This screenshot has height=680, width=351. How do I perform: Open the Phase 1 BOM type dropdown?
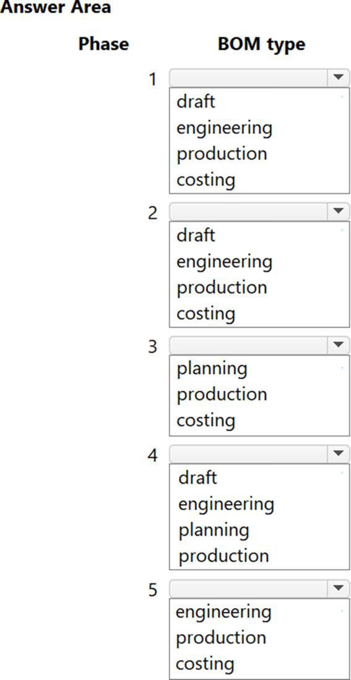coord(259,77)
